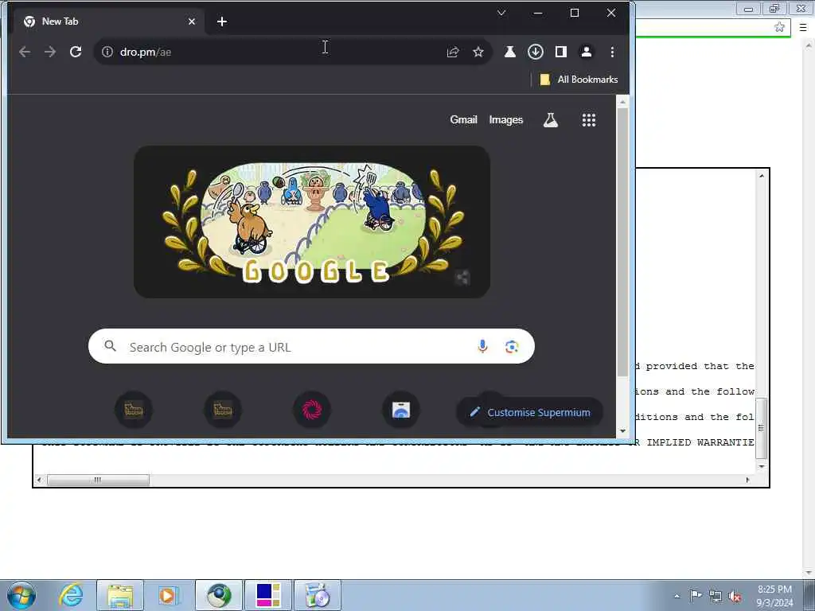Open the tab search chevron

501,13
